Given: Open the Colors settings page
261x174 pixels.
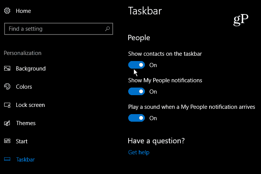Looking at the screenshot, I should [24, 87].
